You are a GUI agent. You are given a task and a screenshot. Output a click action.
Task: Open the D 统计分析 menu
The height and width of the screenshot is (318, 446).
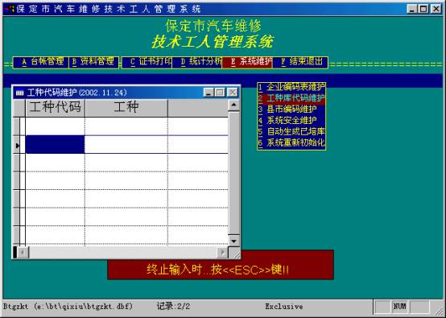[x=196, y=62]
